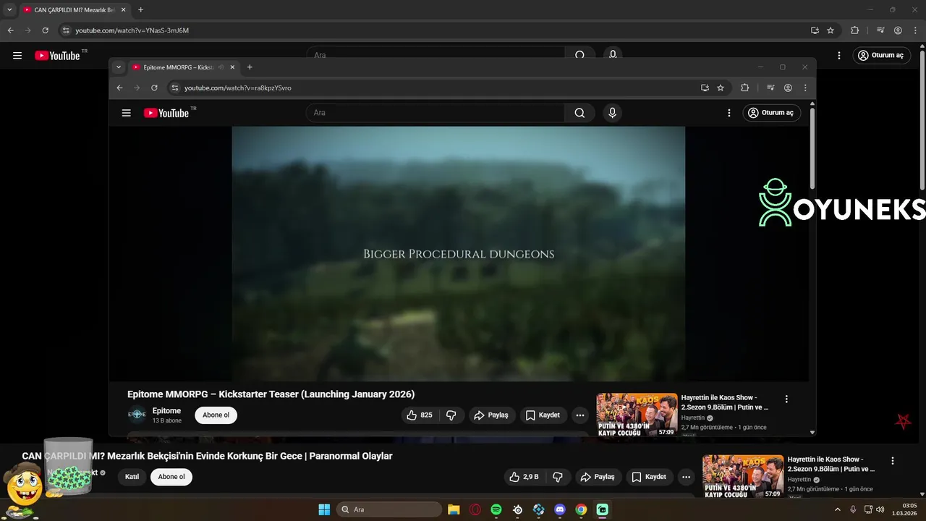This screenshot has height=521, width=926.
Task: Click the Epitome video player
Action: (x=459, y=254)
